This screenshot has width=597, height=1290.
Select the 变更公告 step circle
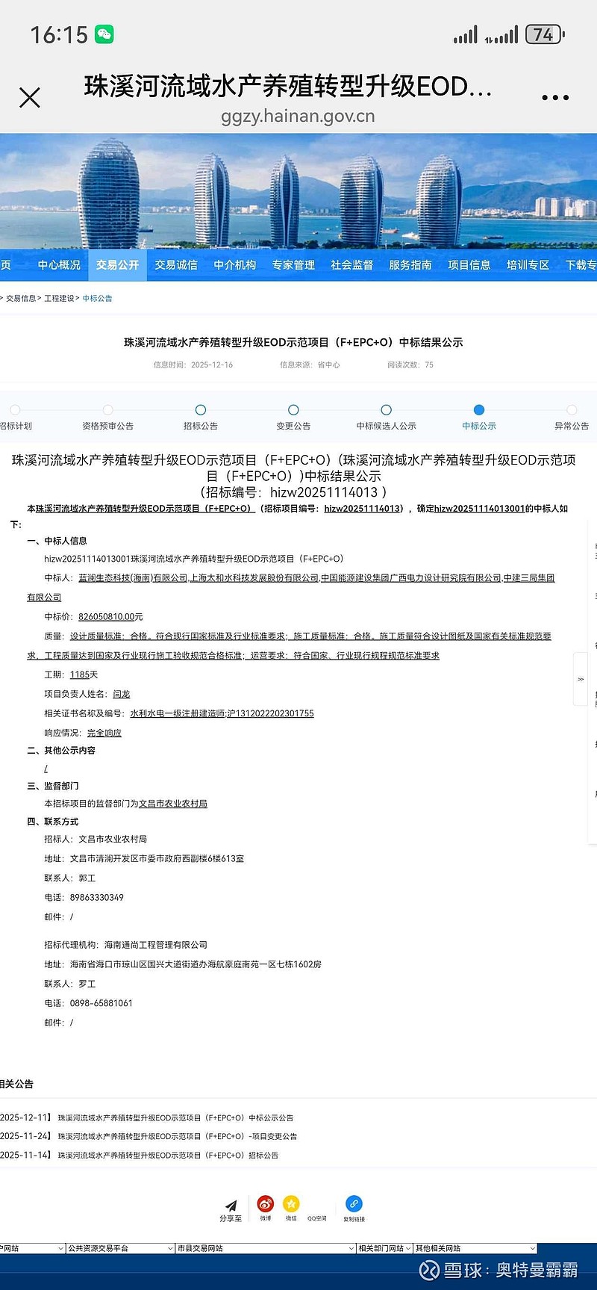click(293, 409)
